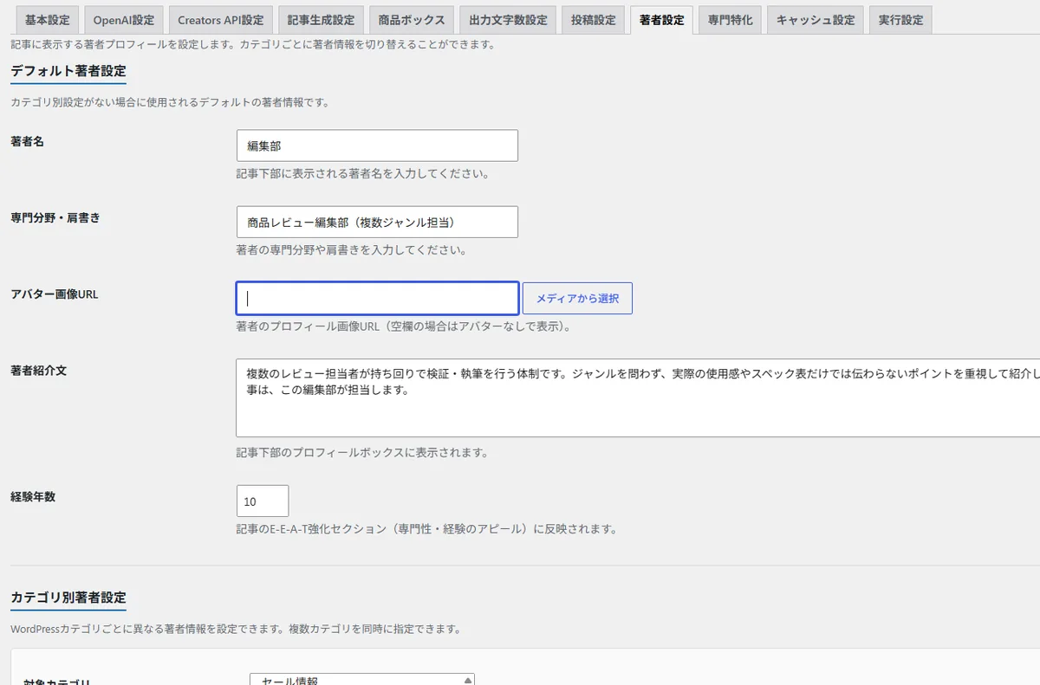
Task: Open the 実行設定 tab
Action: (x=900, y=20)
